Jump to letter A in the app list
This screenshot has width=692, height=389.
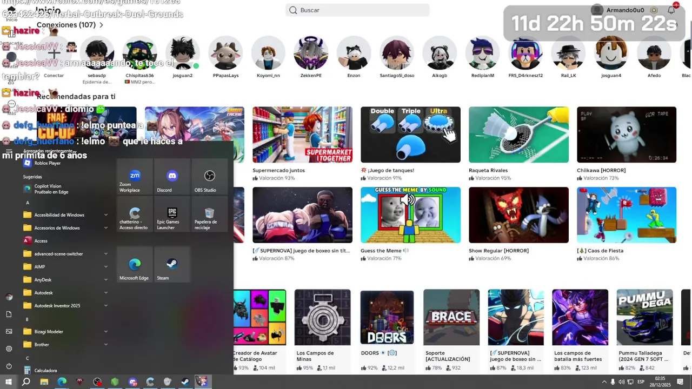coord(28,203)
